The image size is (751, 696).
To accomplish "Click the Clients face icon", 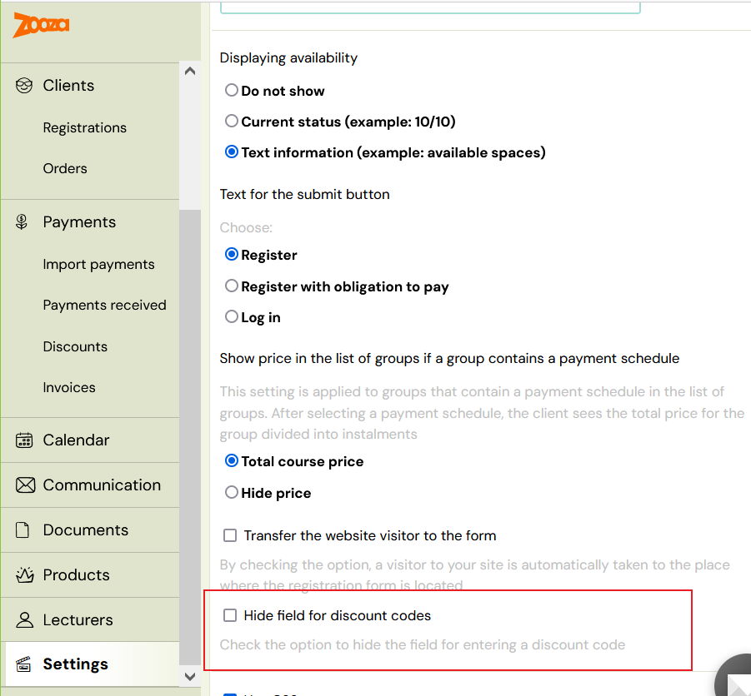I will pos(24,86).
